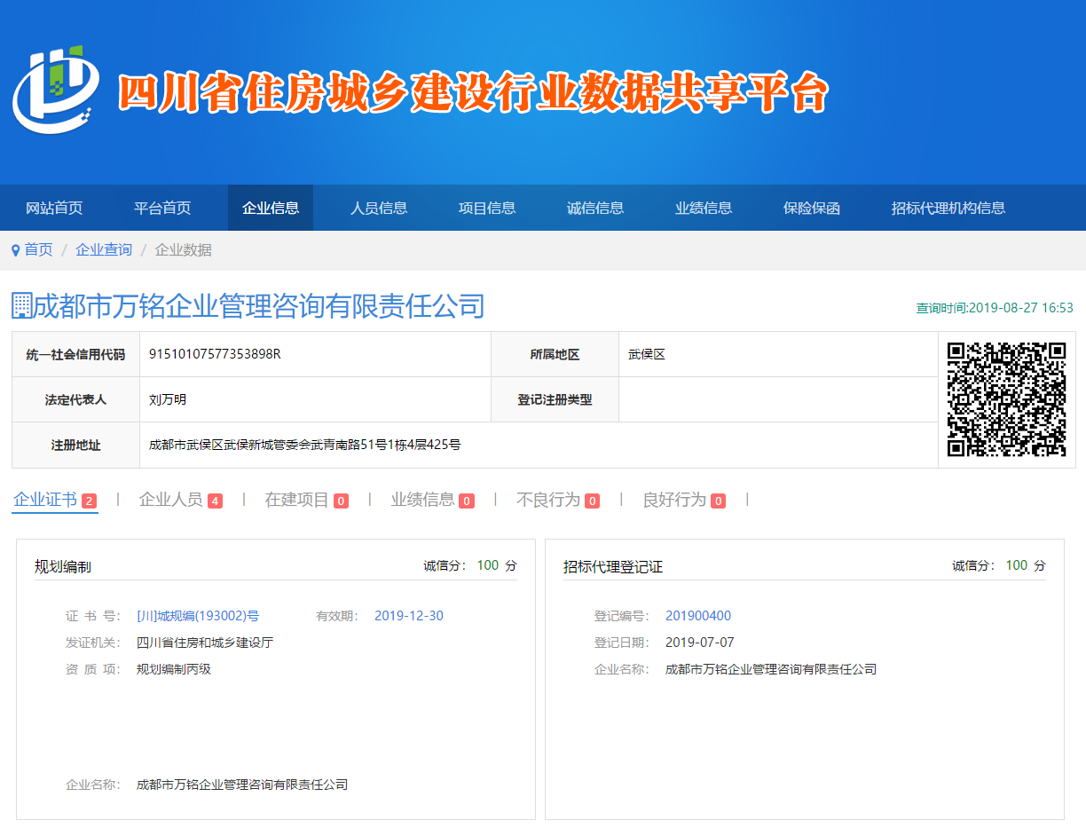Open the 企业信息 navigation menu

click(270, 207)
